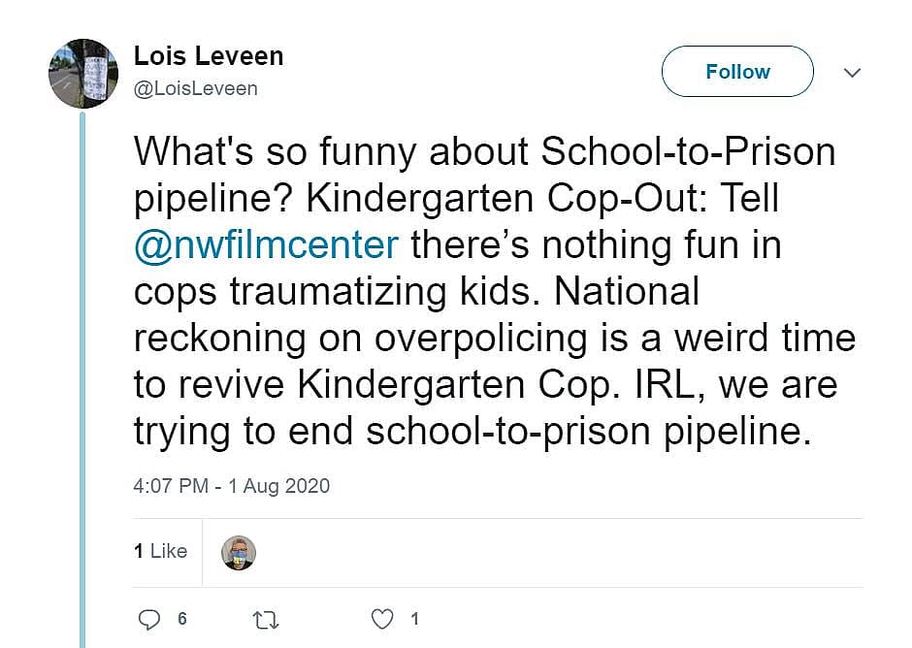Open the 4:07 PM - 1 Aug 2020 timestamp
The width and height of the screenshot is (912, 648).
point(231,486)
